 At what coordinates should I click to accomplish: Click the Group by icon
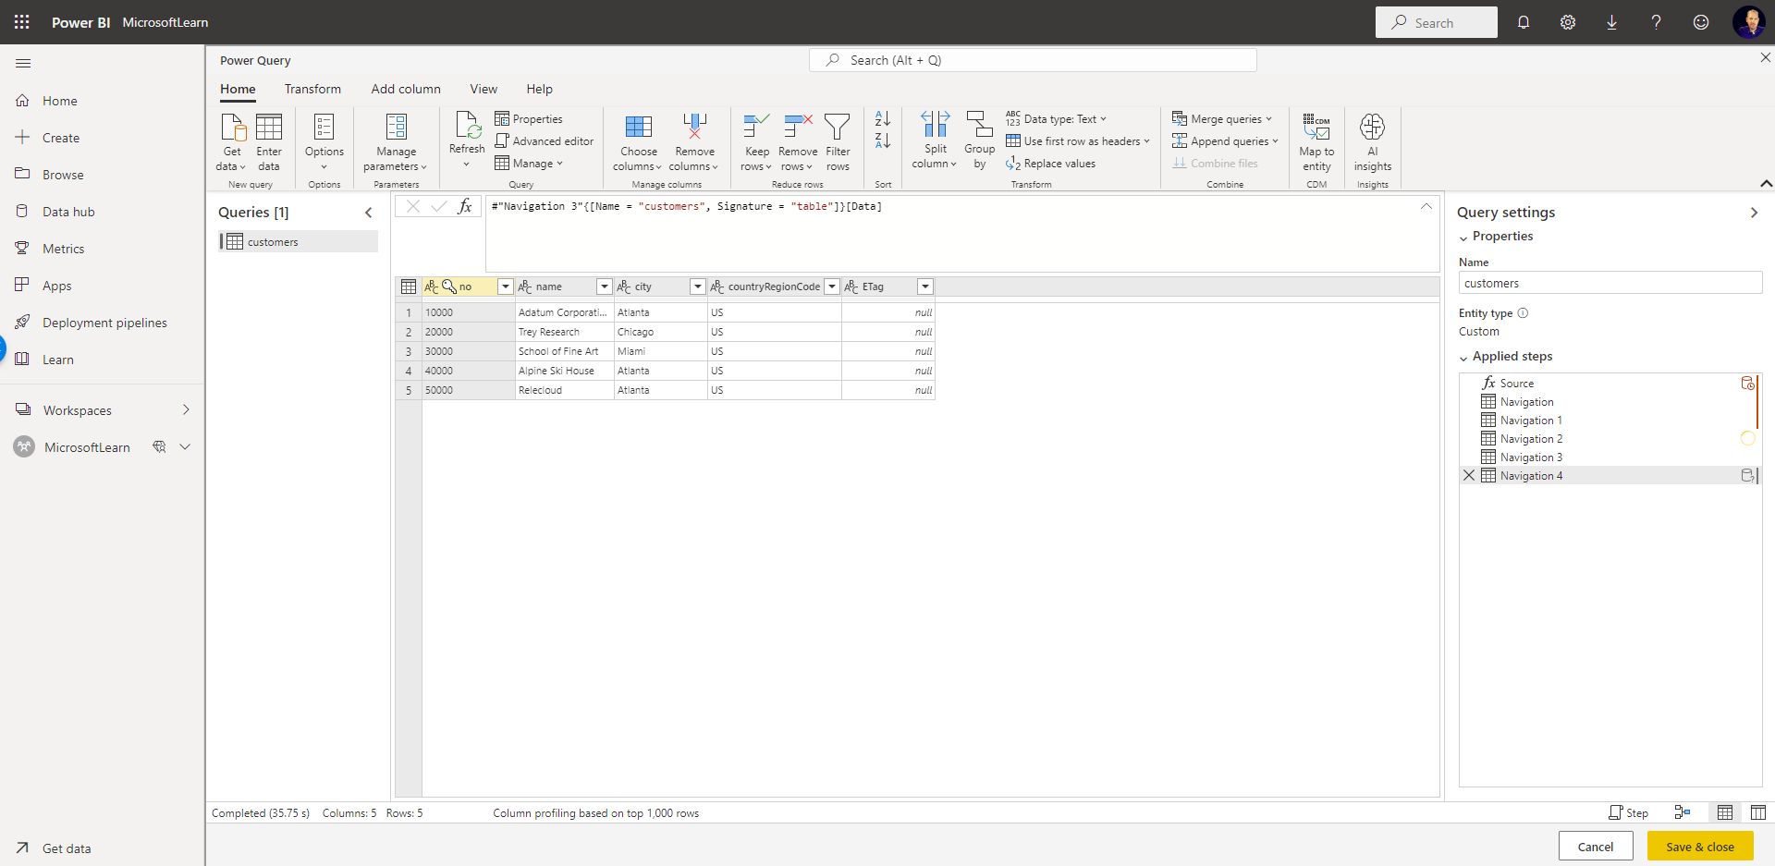click(x=980, y=125)
